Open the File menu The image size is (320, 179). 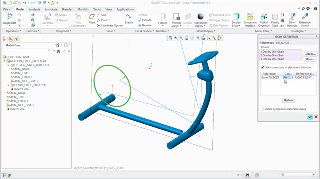[6, 9]
